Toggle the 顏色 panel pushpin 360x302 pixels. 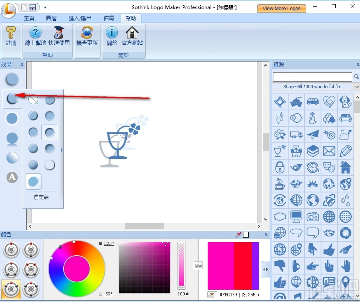point(266,234)
